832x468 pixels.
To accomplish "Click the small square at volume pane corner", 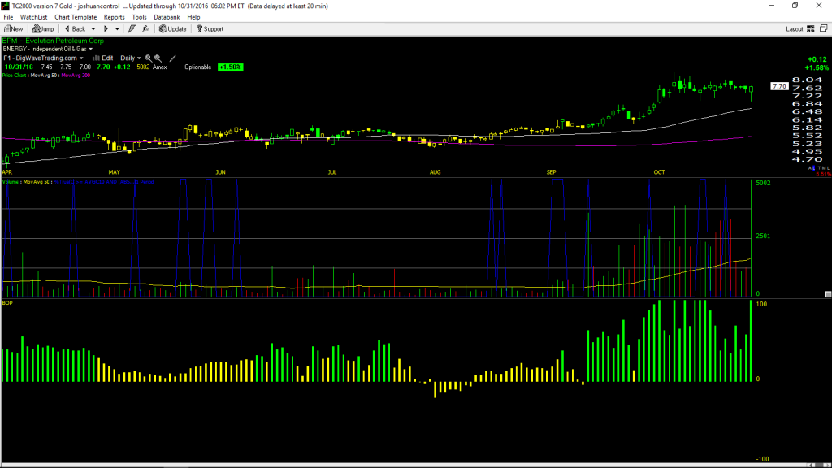I will click(x=828, y=294).
